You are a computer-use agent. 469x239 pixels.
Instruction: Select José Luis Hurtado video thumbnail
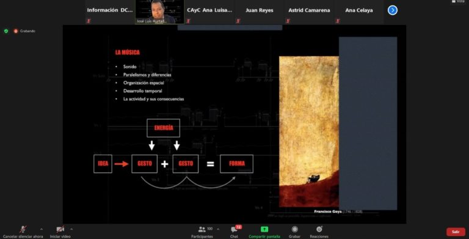[160, 12]
